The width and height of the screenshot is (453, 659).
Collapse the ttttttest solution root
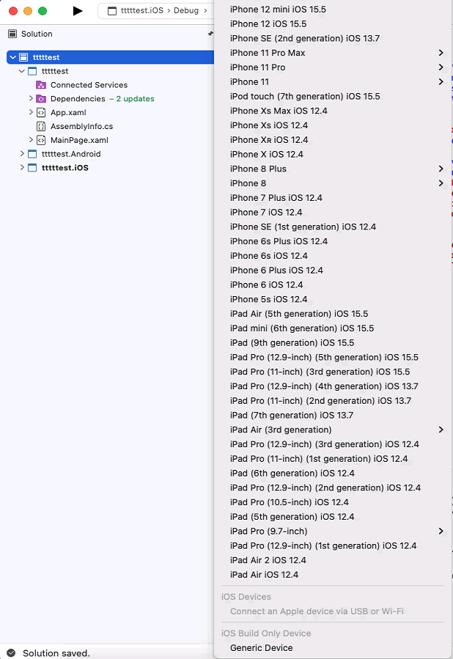[13, 56]
